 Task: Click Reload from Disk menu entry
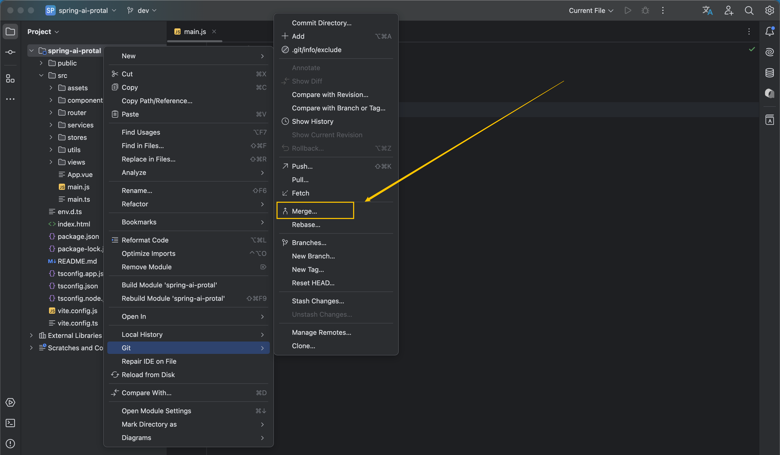[x=148, y=375]
